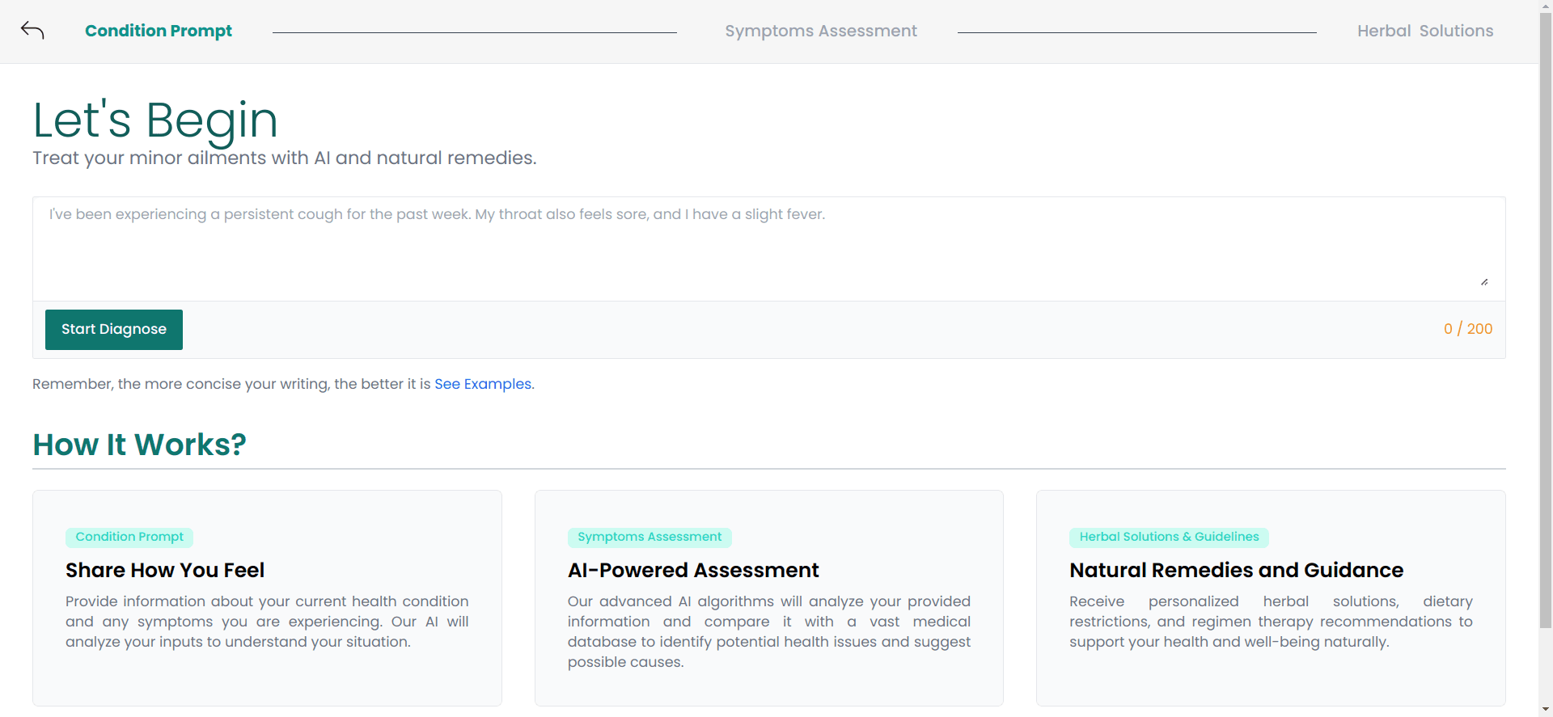Select the Share How You Feel heading

point(165,570)
